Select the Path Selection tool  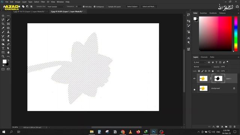tap(8, 48)
